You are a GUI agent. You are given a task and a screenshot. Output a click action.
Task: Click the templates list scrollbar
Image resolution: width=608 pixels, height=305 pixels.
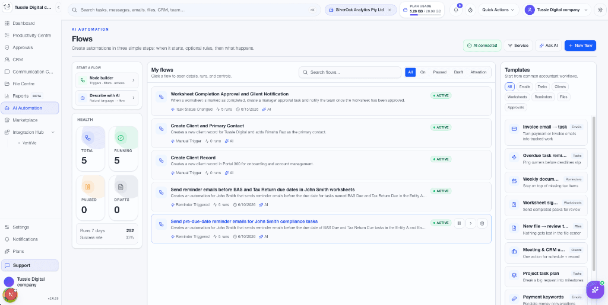tap(594, 193)
